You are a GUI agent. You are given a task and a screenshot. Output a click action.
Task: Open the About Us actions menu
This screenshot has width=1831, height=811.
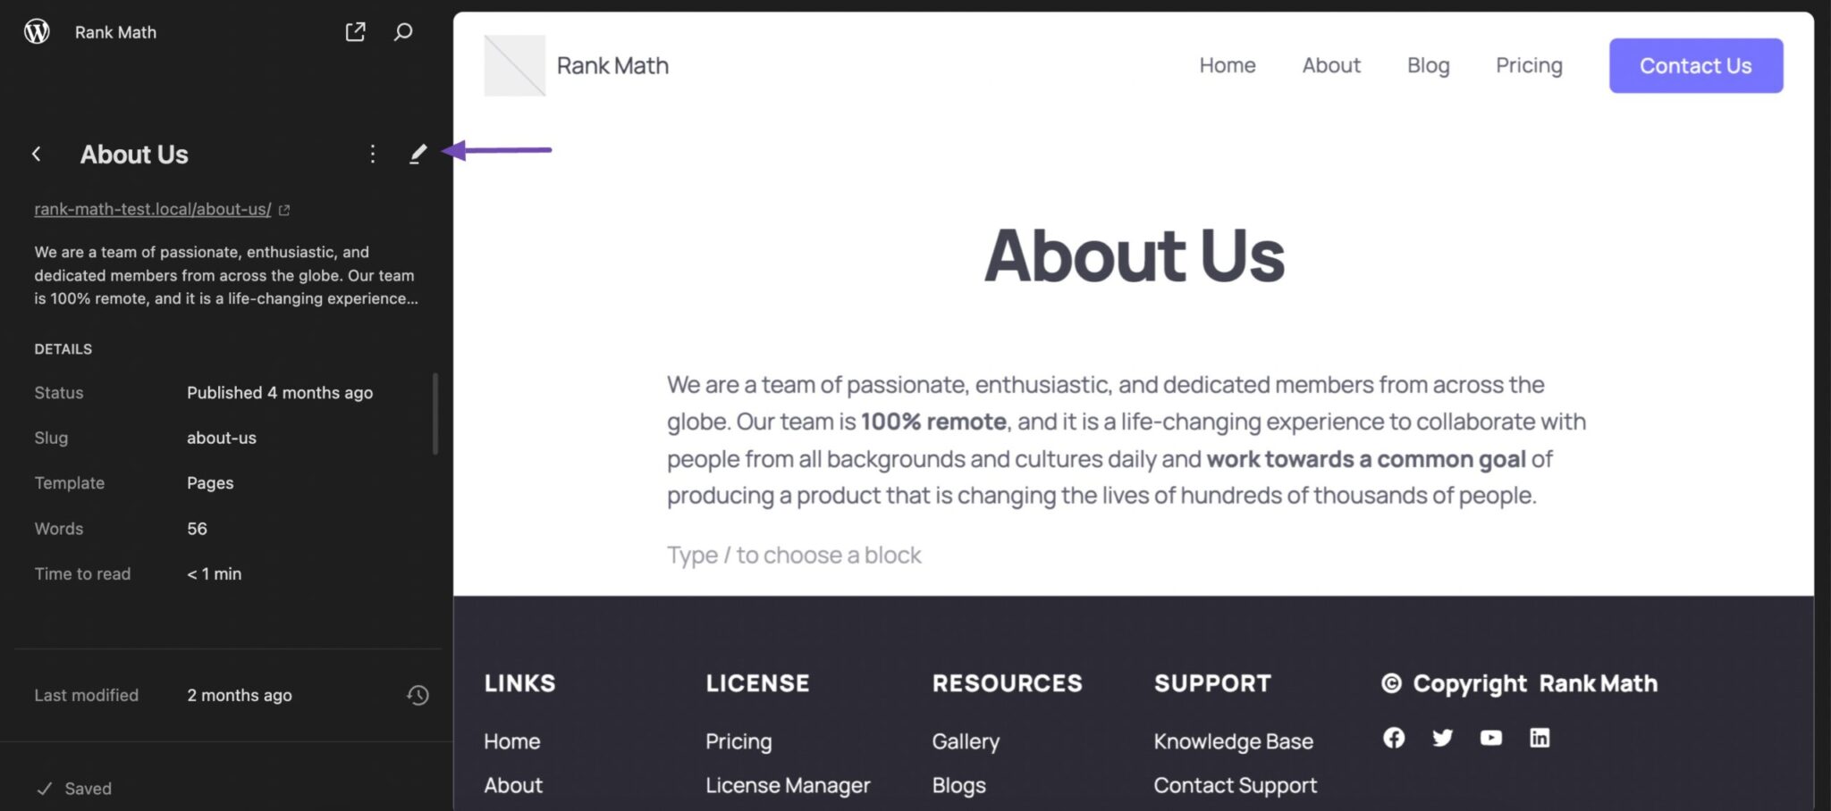coord(373,155)
